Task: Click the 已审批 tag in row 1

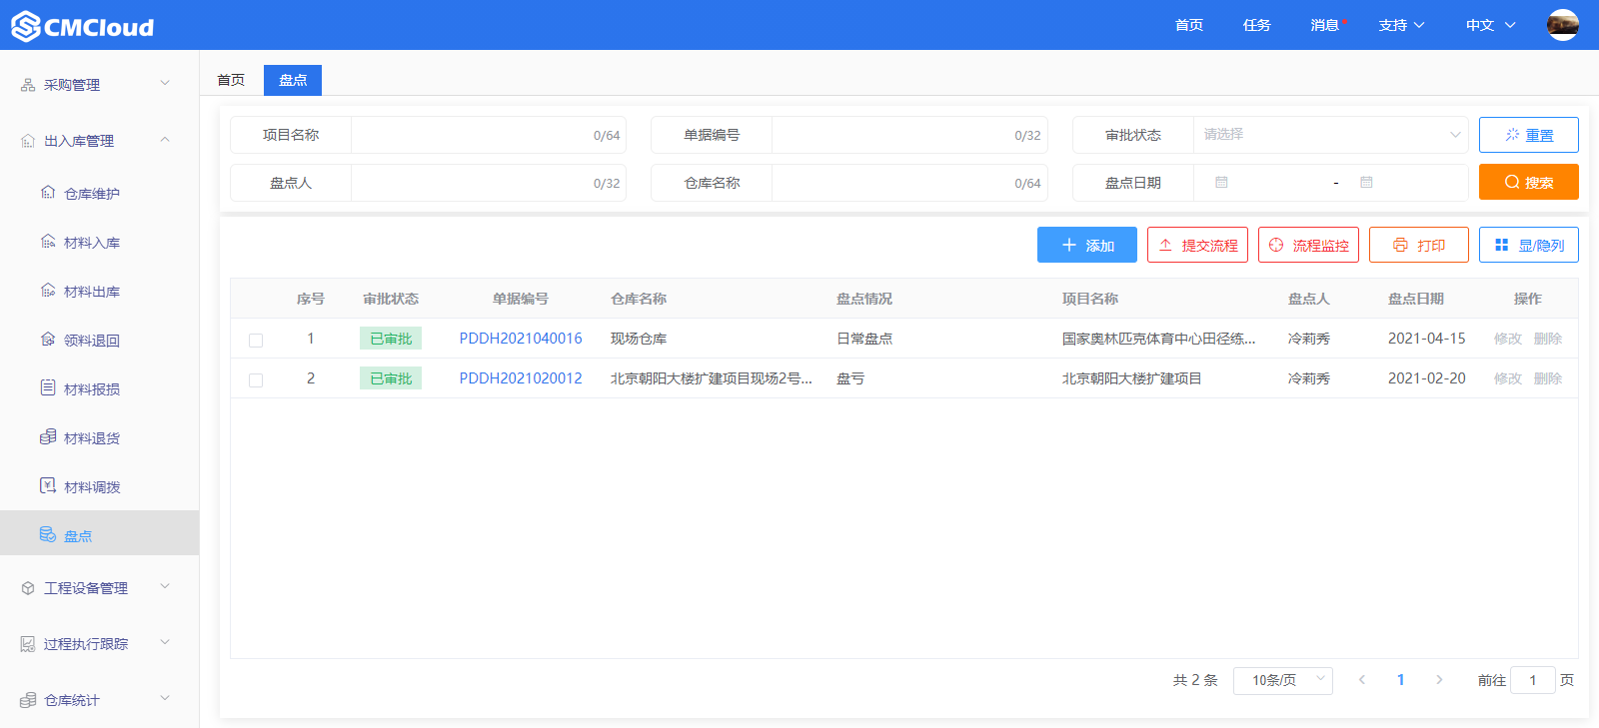Action: [x=391, y=339]
